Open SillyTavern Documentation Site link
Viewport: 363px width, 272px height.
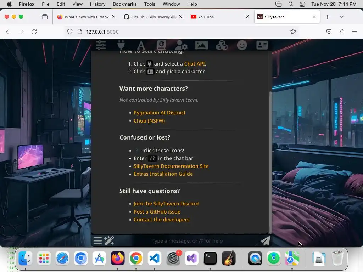pyautogui.click(x=171, y=166)
